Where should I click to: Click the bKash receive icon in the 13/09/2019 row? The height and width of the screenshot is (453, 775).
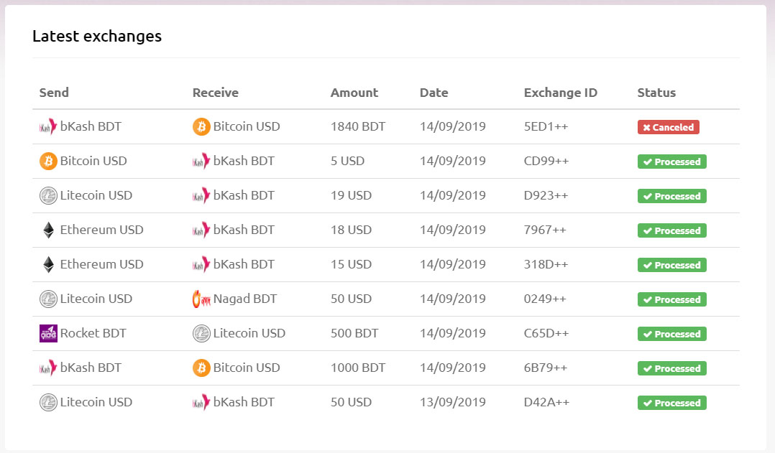pos(201,403)
